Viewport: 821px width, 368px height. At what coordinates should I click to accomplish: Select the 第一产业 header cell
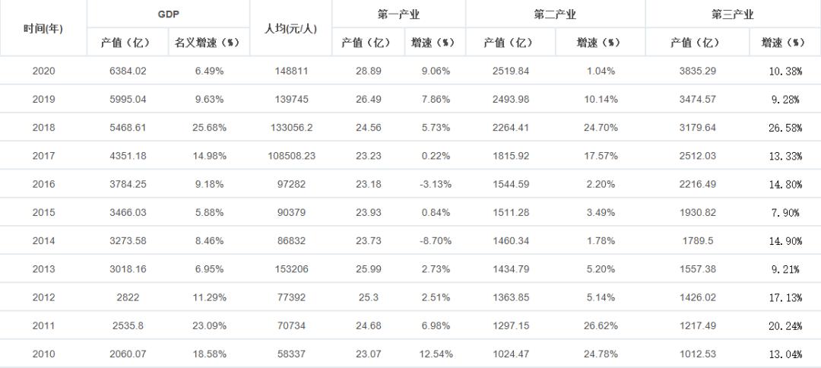pos(398,14)
